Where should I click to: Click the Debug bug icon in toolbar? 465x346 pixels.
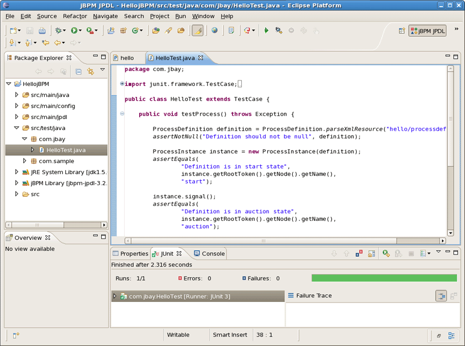(x=58, y=31)
